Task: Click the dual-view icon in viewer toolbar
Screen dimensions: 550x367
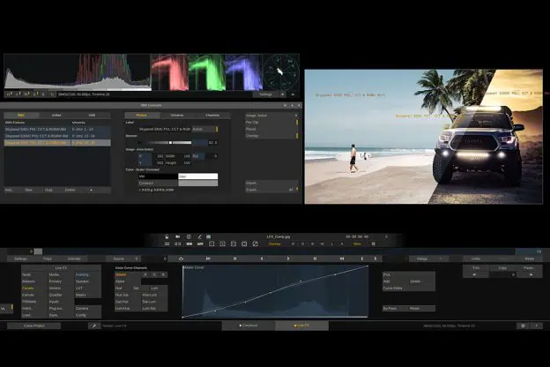Action: pos(178,243)
